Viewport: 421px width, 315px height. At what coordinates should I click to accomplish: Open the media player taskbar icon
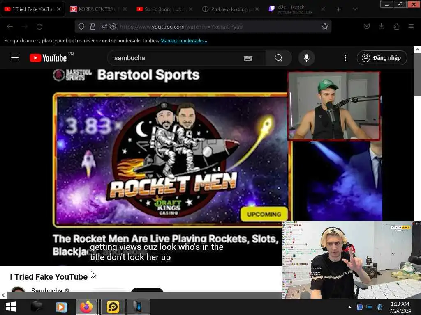coord(61,307)
